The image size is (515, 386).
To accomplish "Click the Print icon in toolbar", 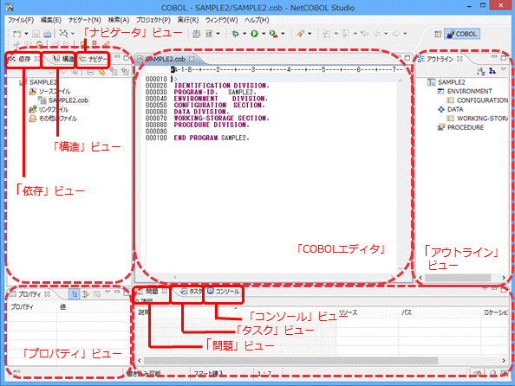I will tap(48, 34).
